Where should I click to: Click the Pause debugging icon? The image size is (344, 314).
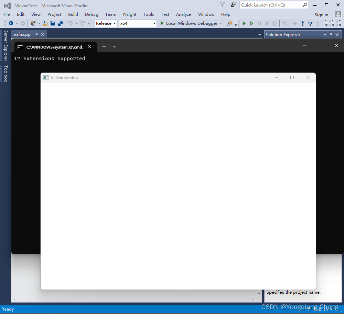pyautogui.click(x=259, y=23)
